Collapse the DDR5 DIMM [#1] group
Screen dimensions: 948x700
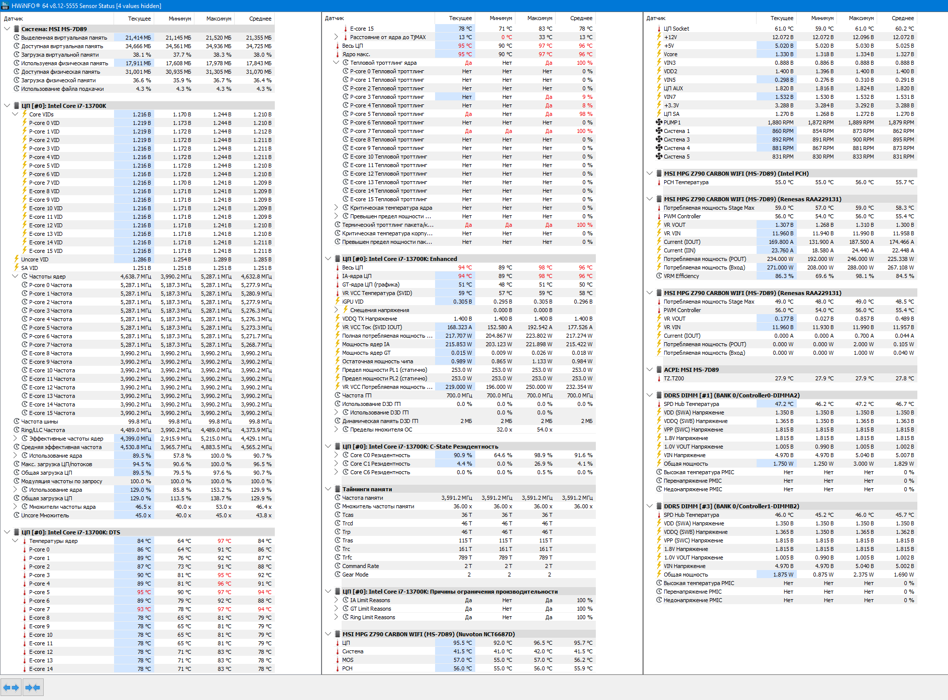click(x=650, y=395)
